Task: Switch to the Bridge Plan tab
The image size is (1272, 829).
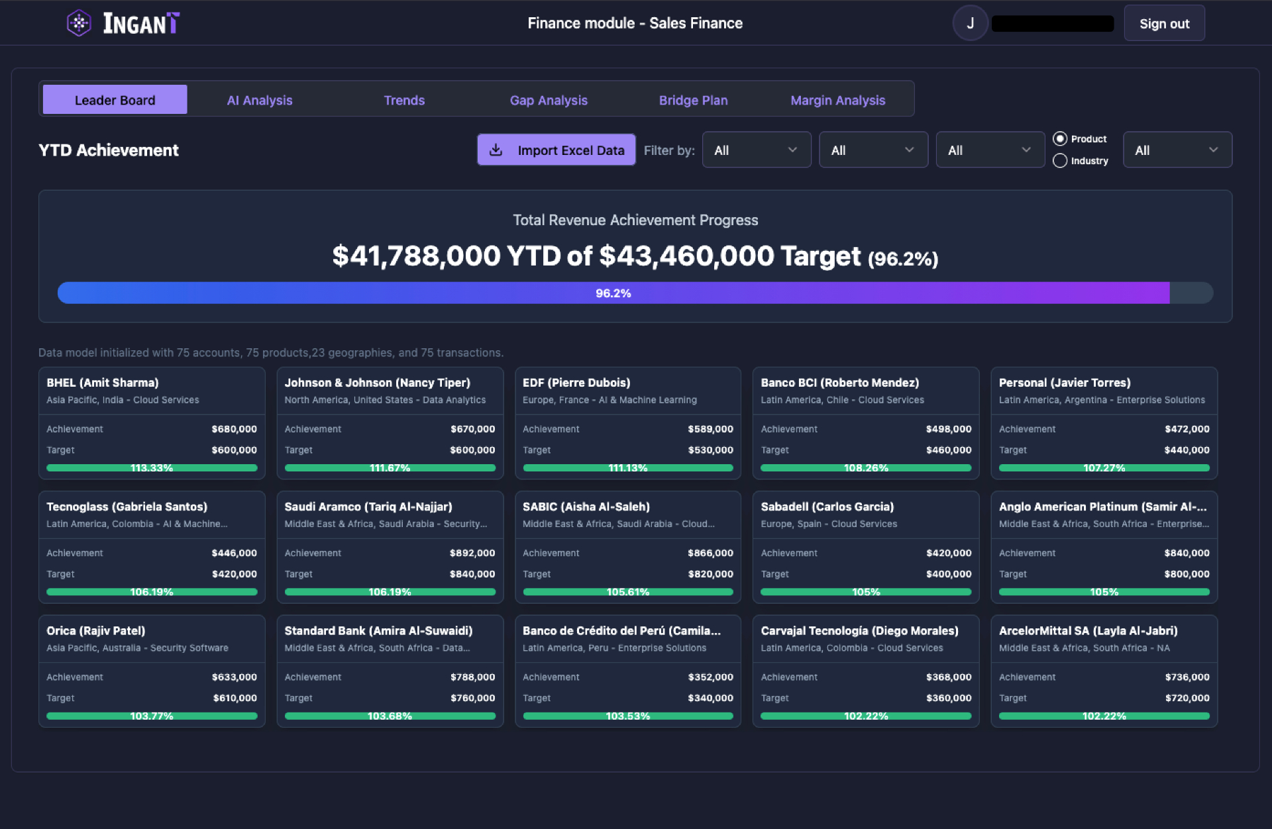Action: [693, 100]
